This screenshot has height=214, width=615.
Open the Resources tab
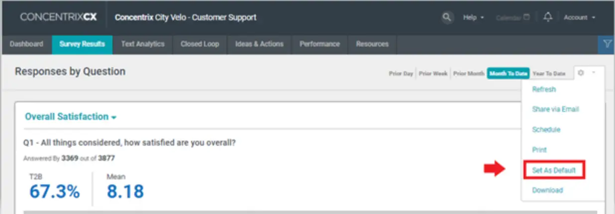point(372,44)
